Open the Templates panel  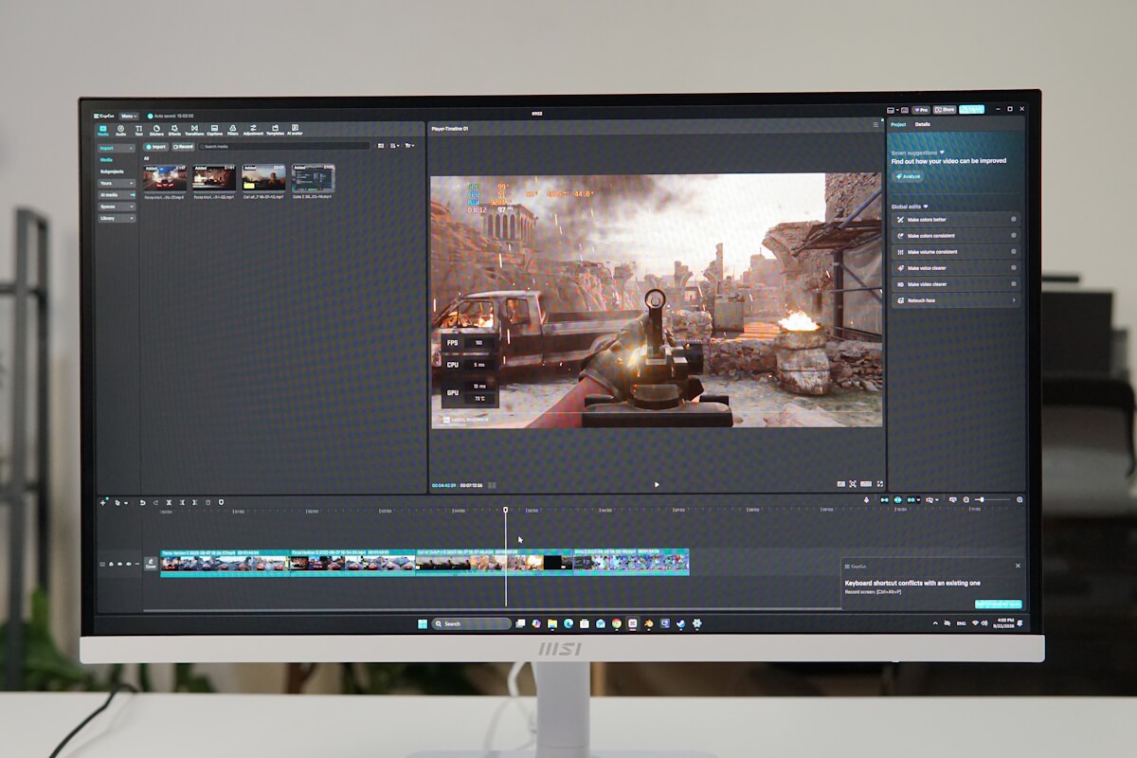(x=275, y=130)
